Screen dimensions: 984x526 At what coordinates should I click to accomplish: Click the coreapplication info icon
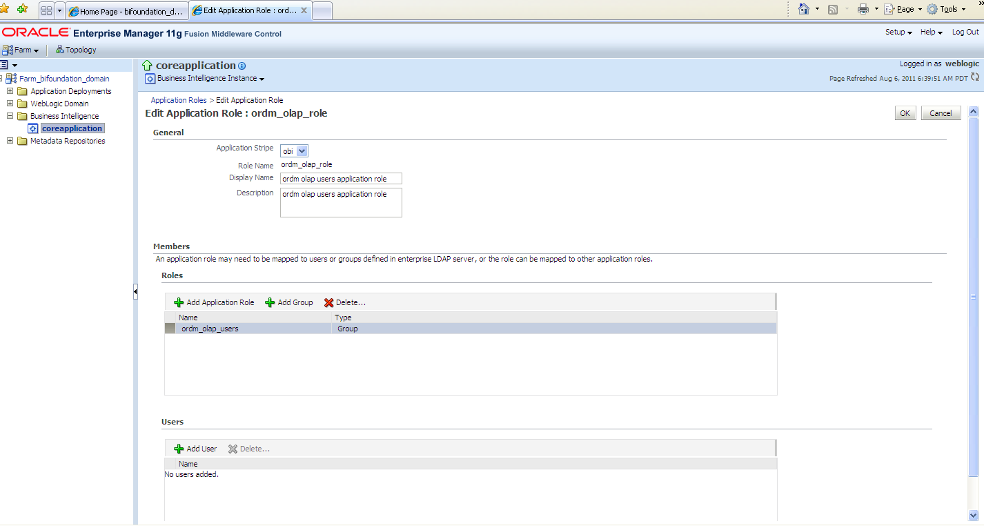(242, 66)
